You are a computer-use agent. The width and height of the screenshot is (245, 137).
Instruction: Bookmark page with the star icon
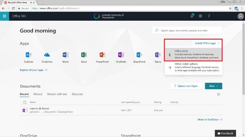tap(230, 9)
